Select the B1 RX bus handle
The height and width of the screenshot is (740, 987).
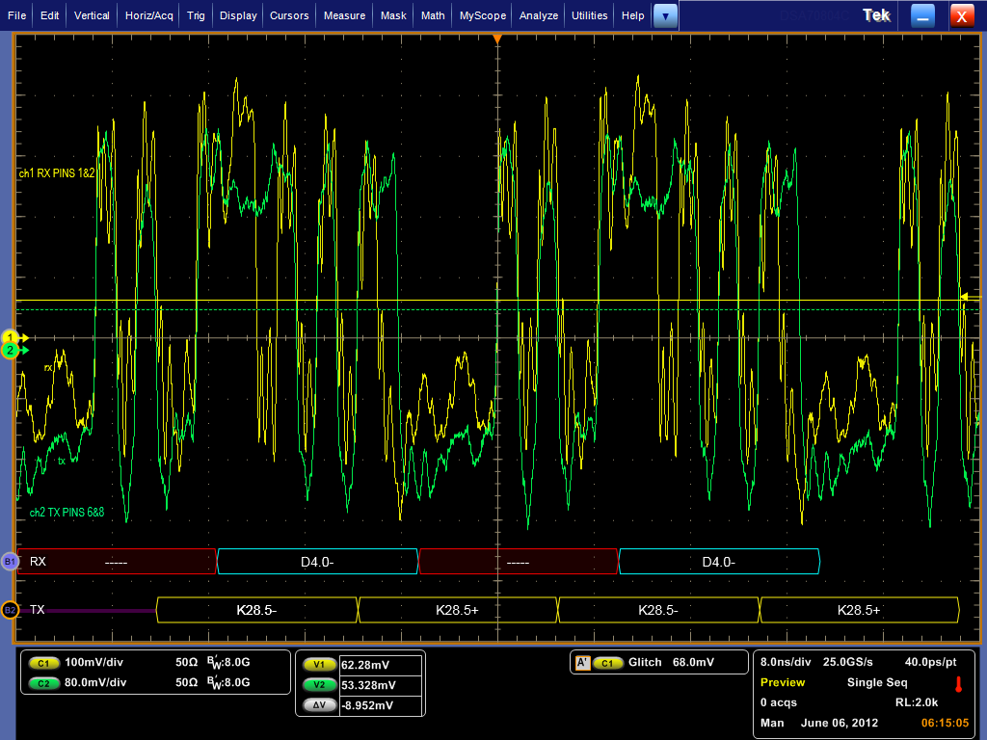(x=10, y=561)
